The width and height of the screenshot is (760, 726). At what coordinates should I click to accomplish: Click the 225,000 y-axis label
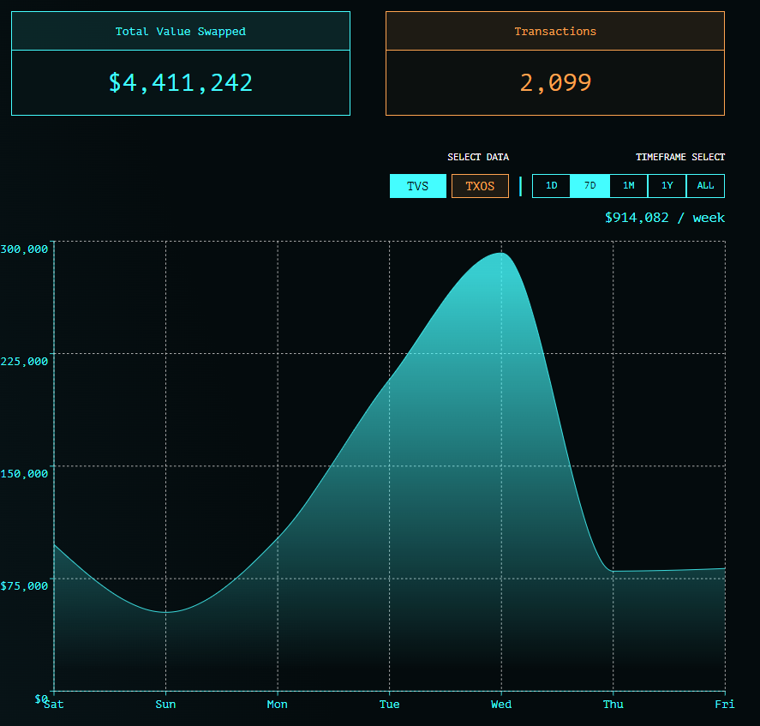point(24,362)
